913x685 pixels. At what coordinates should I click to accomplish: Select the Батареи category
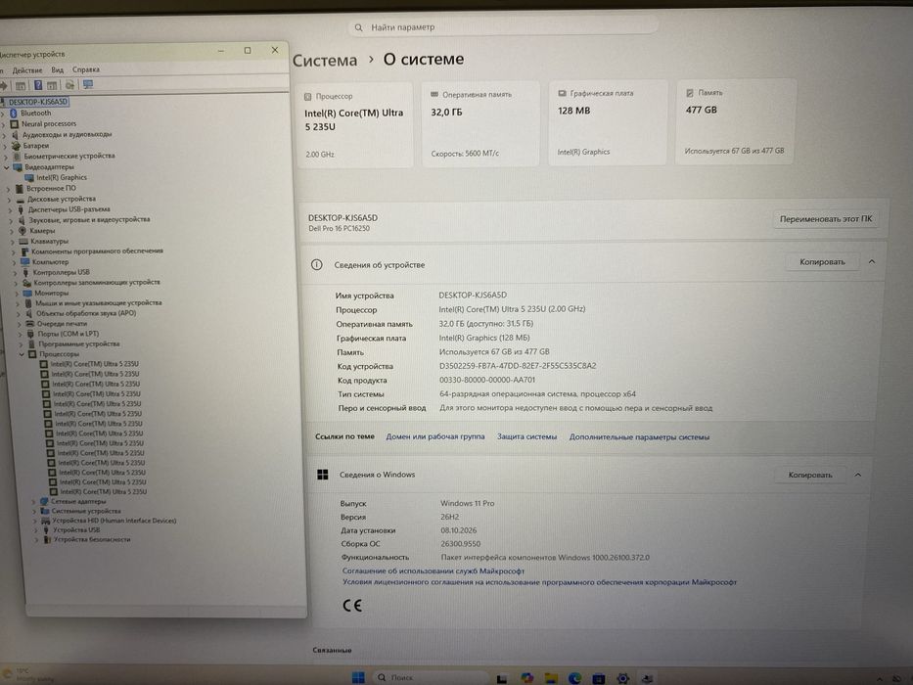[x=36, y=146]
